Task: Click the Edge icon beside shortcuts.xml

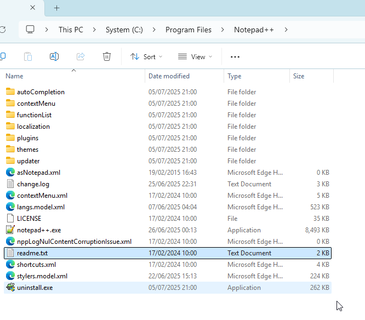Action: [x=10, y=264]
